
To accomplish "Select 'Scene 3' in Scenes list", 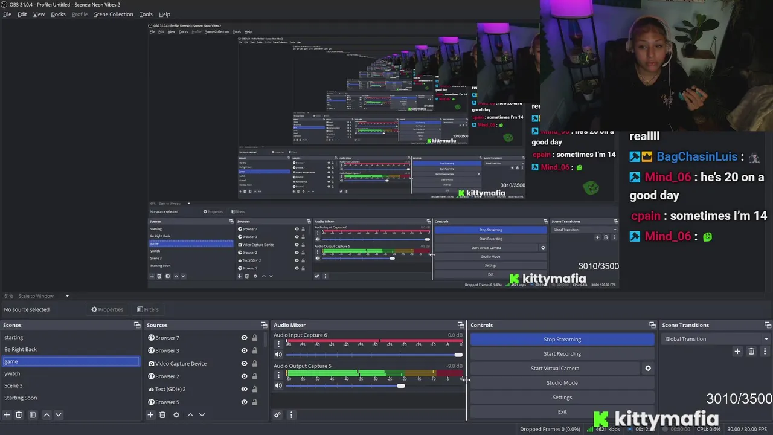I will click(71, 386).
